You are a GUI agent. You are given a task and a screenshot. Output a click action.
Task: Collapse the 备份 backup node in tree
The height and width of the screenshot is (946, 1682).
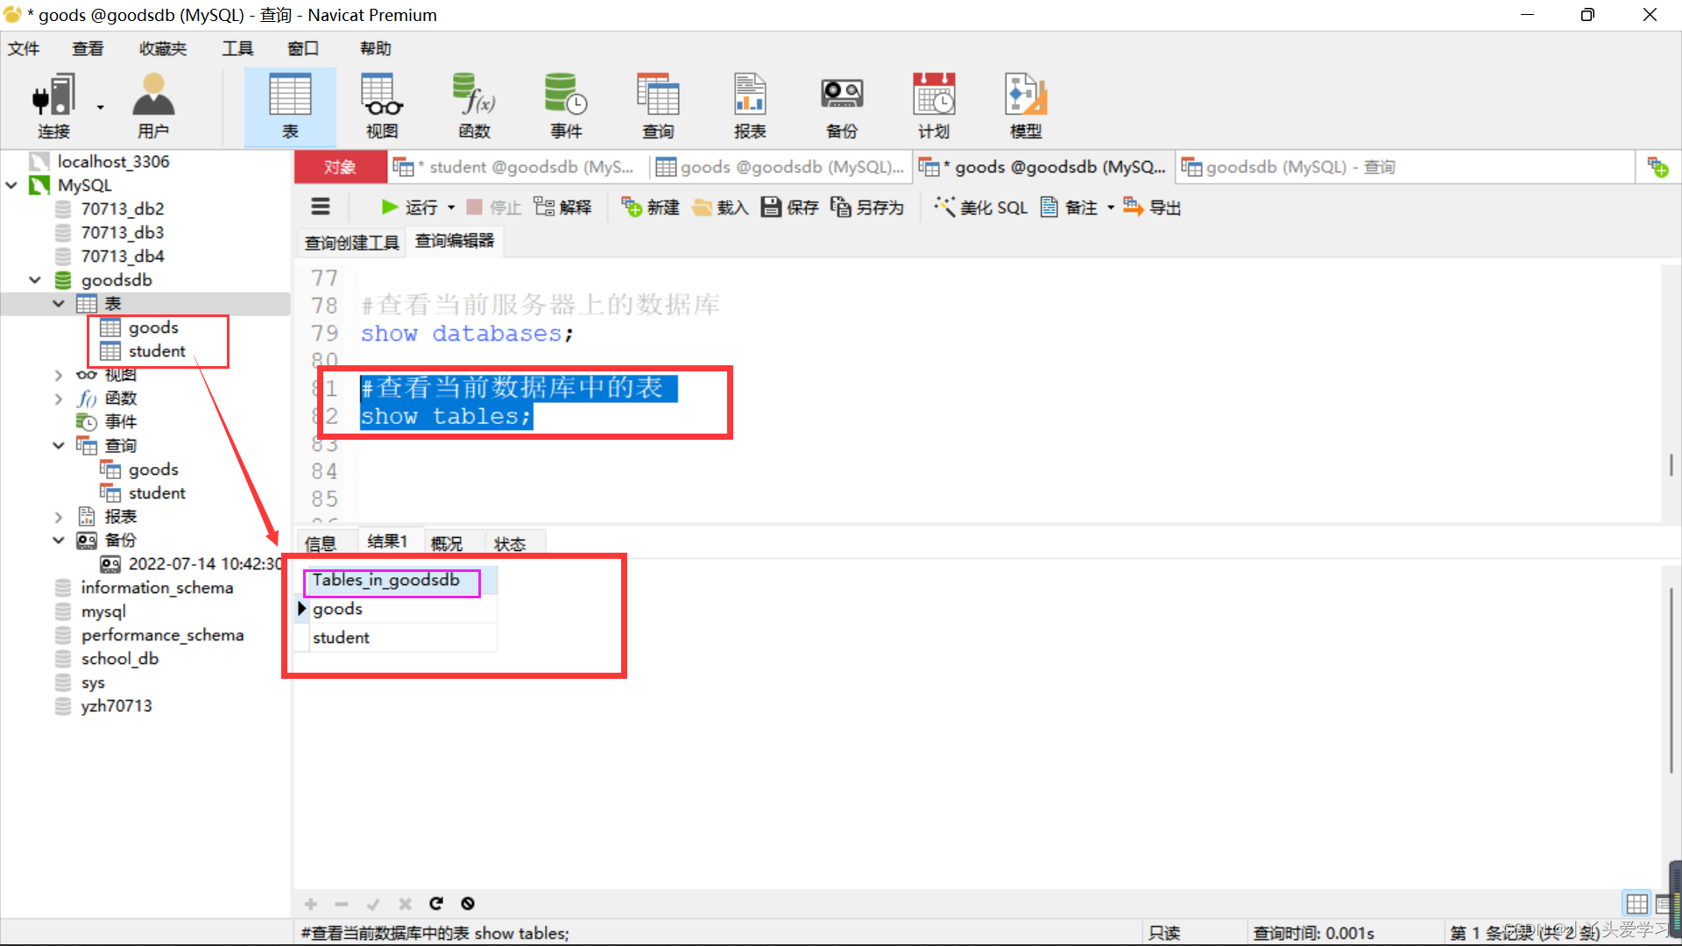[59, 540]
